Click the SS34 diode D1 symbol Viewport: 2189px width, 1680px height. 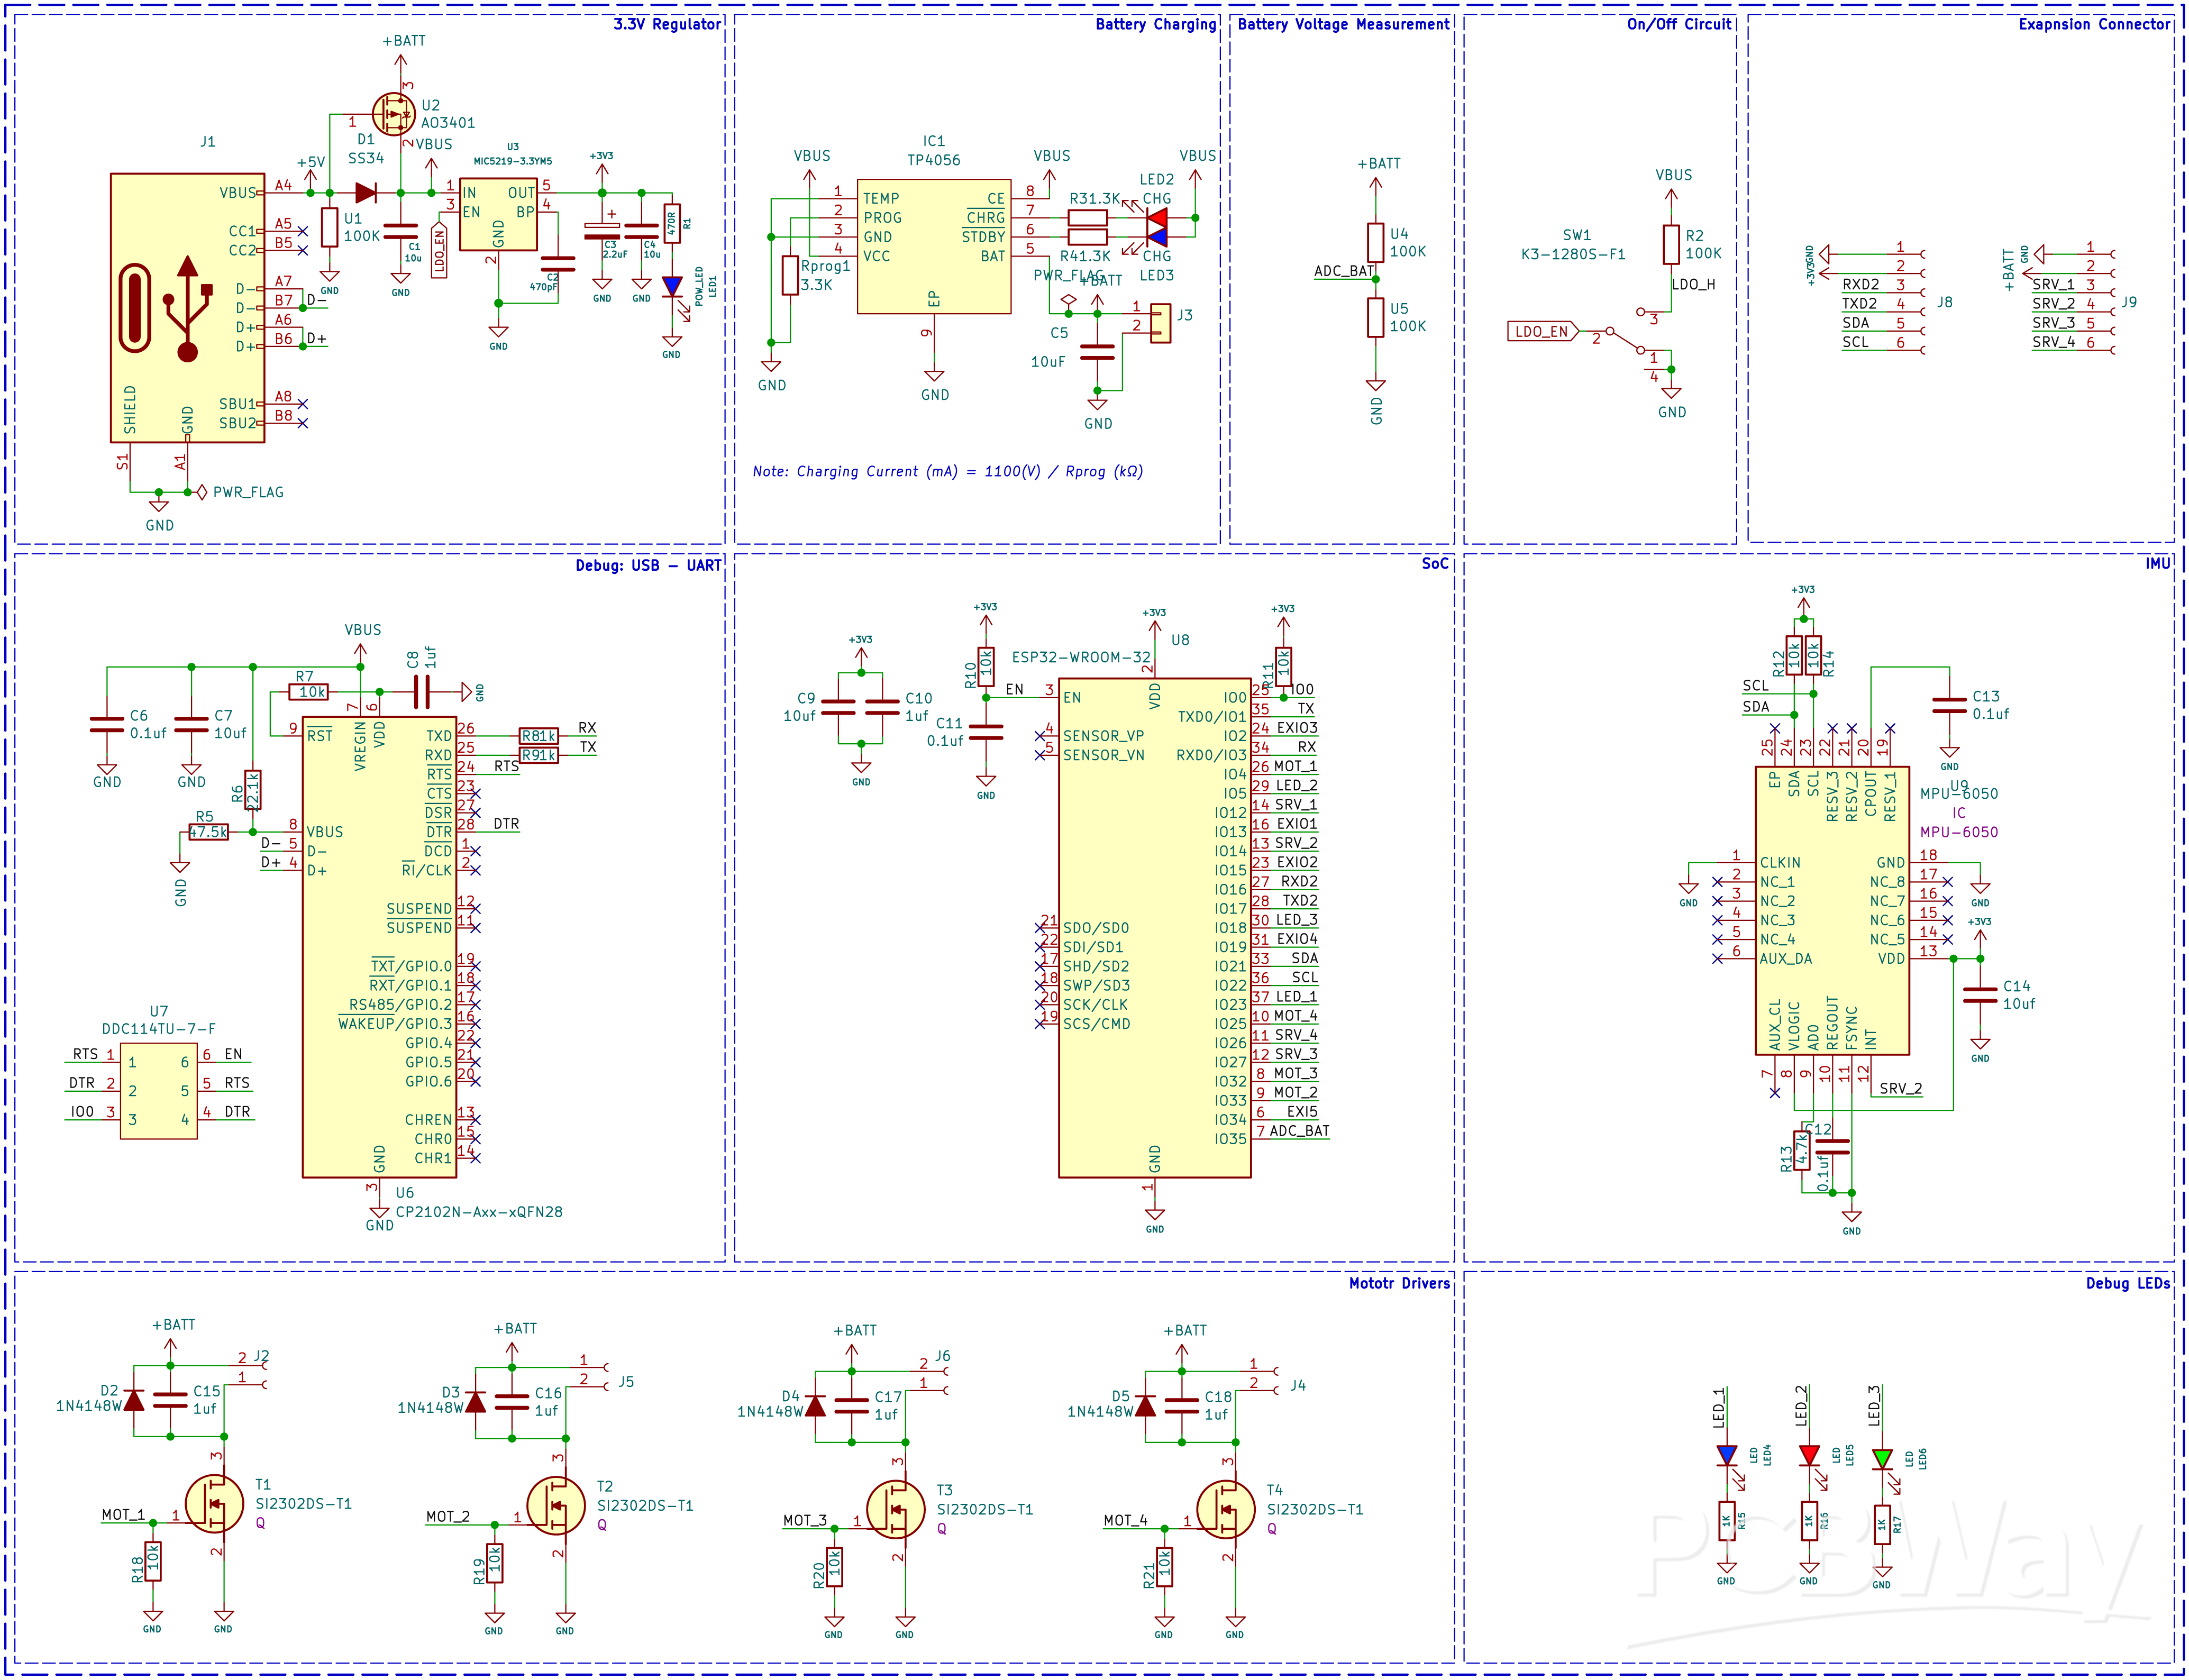point(366,192)
